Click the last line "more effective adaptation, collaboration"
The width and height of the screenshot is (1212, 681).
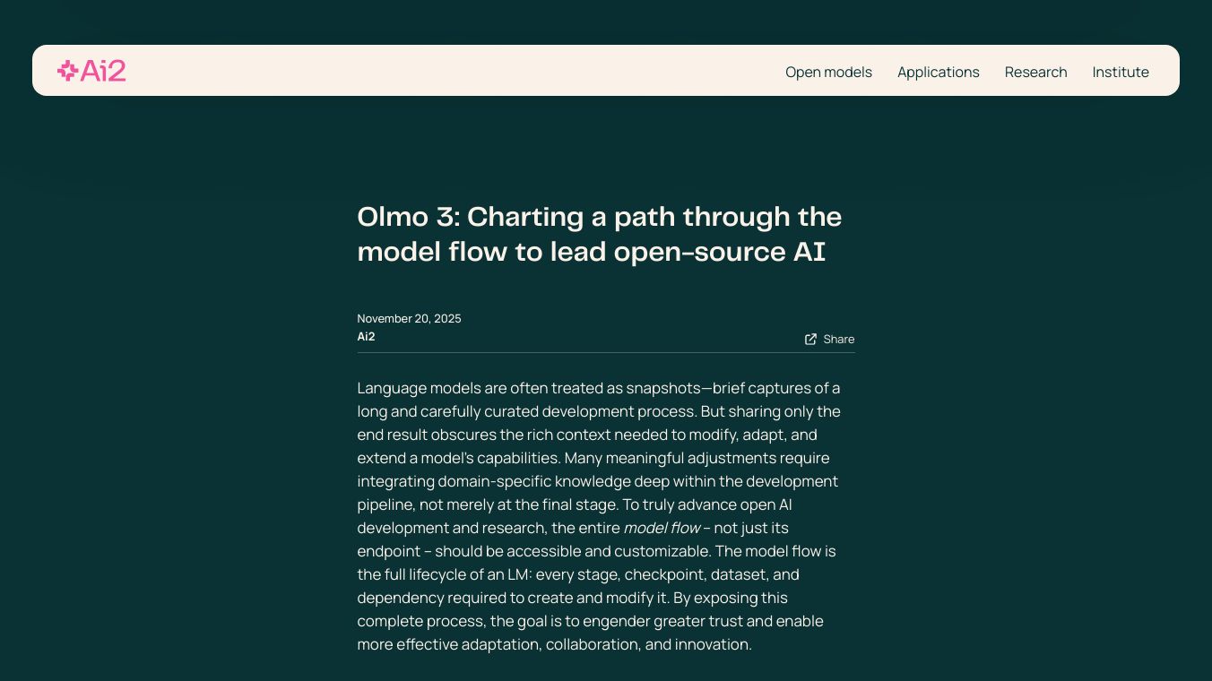tap(553, 644)
